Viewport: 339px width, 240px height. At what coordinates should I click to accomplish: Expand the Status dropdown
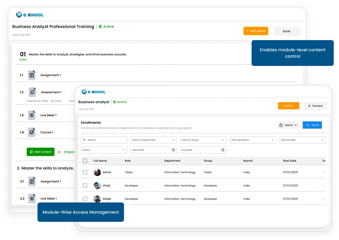(104, 150)
